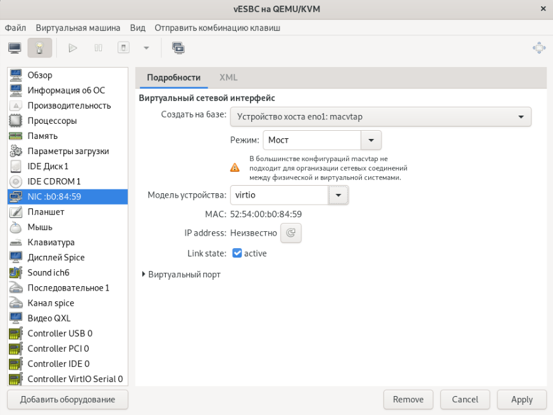Open the Режим mode combo box arrow
The height and width of the screenshot is (415, 553).
(x=371, y=140)
